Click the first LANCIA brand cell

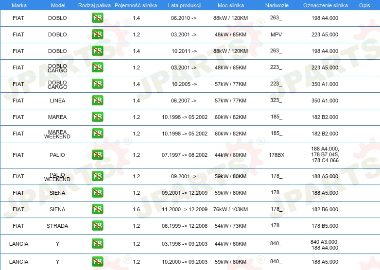(18, 244)
